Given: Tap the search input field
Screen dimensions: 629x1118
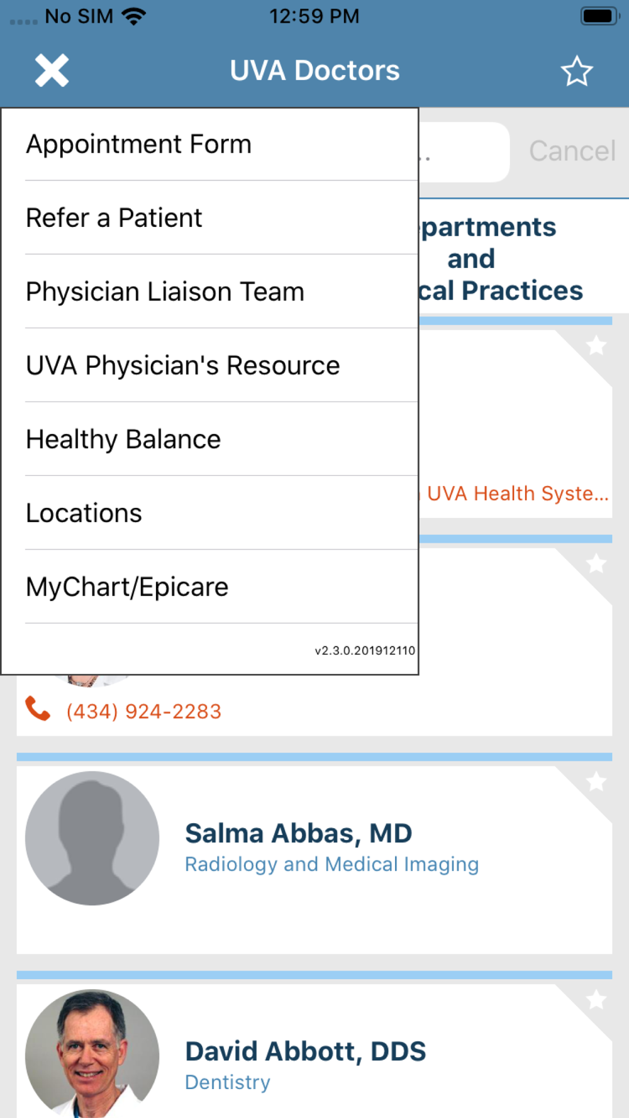Looking at the screenshot, I should 464,152.
